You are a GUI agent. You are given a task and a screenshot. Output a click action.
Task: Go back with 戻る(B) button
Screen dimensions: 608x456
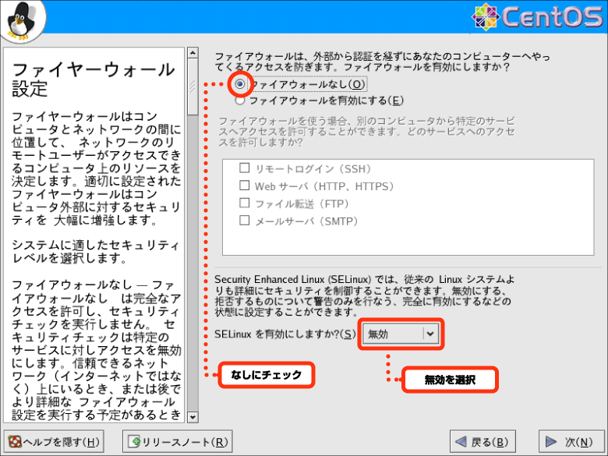[x=483, y=442]
